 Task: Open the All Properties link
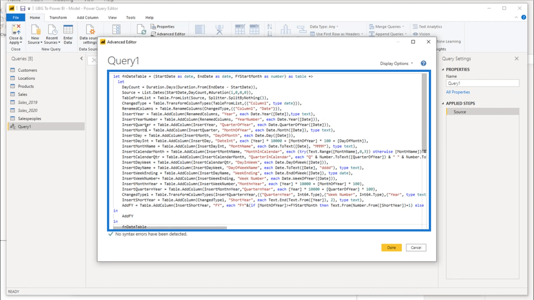[458, 92]
